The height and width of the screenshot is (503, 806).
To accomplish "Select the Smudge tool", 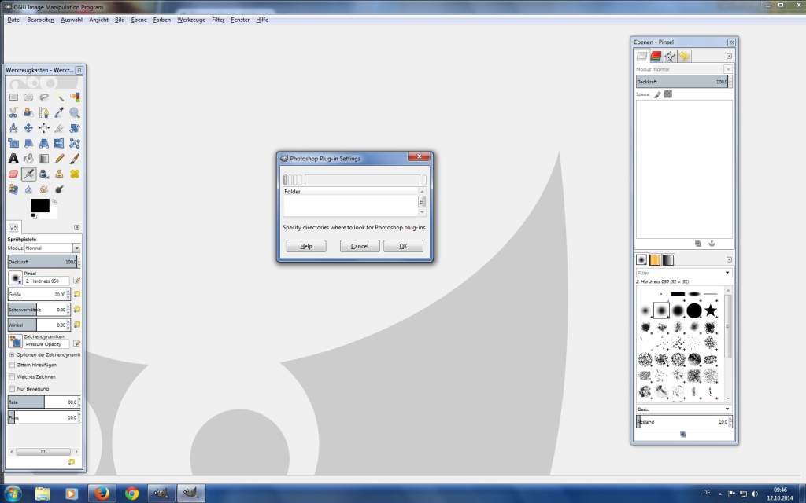I will click(44, 189).
